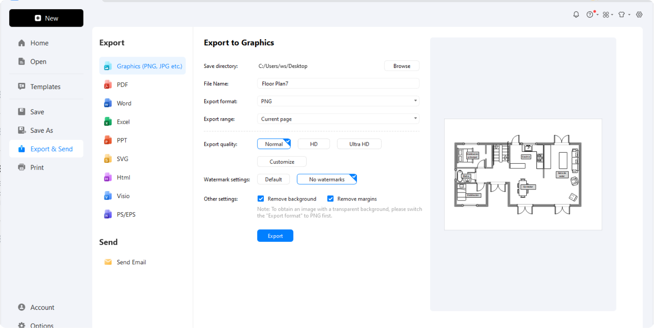
Task: Open the Templates menu item
Action: [x=45, y=87]
